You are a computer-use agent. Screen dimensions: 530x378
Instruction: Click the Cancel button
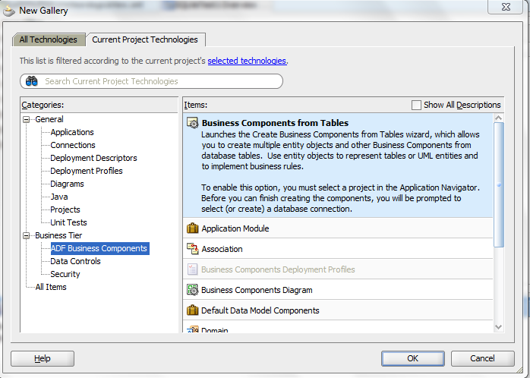[482, 358]
